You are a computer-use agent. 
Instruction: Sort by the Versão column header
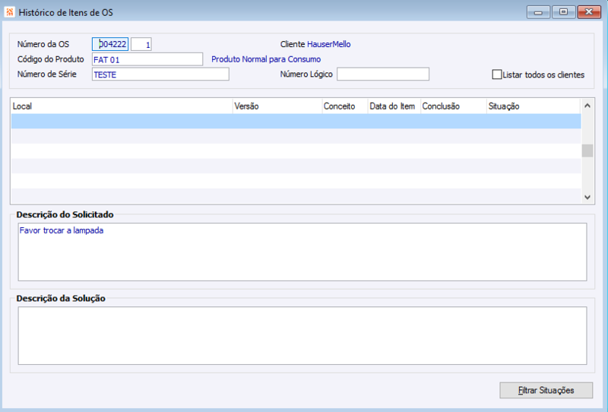[277, 106]
